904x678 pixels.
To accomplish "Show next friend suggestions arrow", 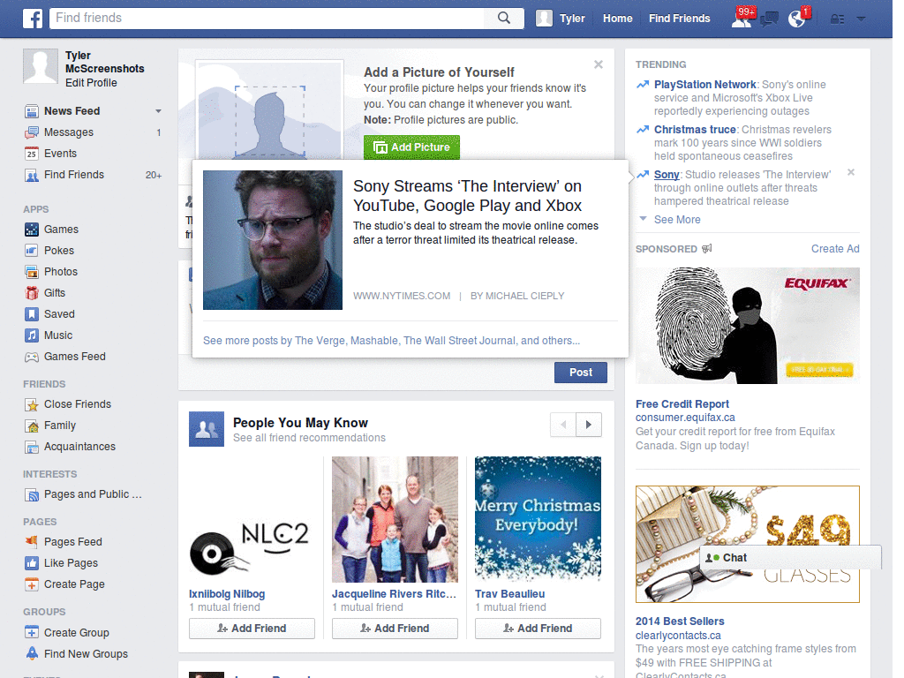I will [x=589, y=425].
